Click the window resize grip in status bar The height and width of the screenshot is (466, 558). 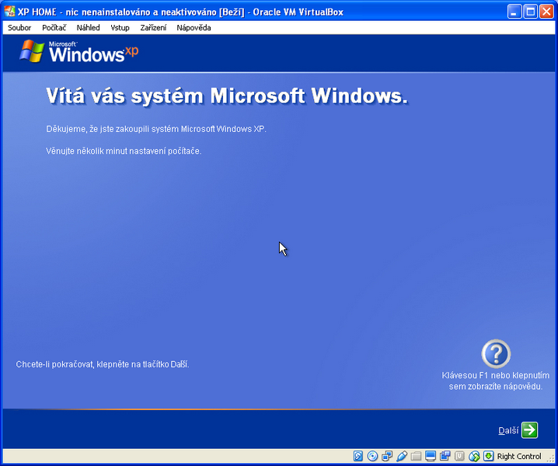tap(551, 459)
